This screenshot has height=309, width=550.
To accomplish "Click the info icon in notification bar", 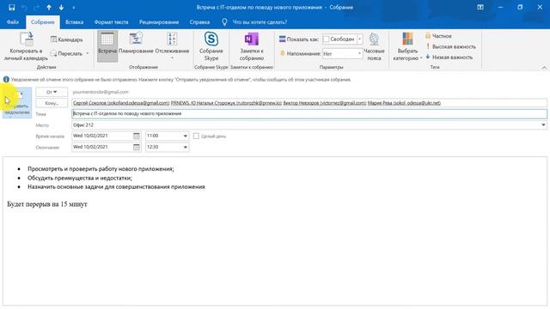I will [x=6, y=80].
